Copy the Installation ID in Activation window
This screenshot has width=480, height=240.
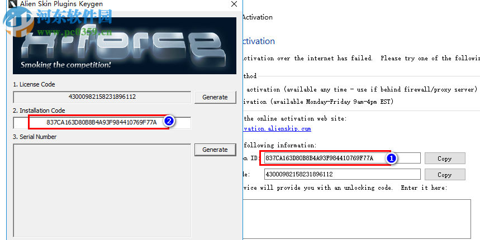tap(445, 159)
